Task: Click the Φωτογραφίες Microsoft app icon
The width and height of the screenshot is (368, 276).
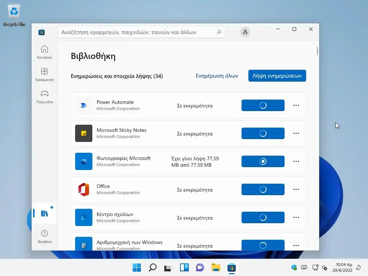Action: [x=83, y=161]
